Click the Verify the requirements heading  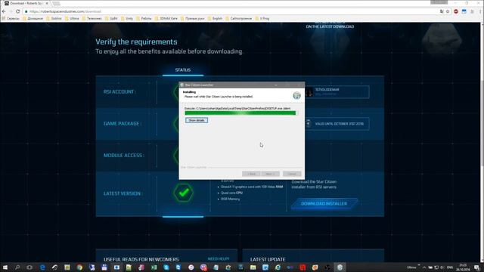136,42
